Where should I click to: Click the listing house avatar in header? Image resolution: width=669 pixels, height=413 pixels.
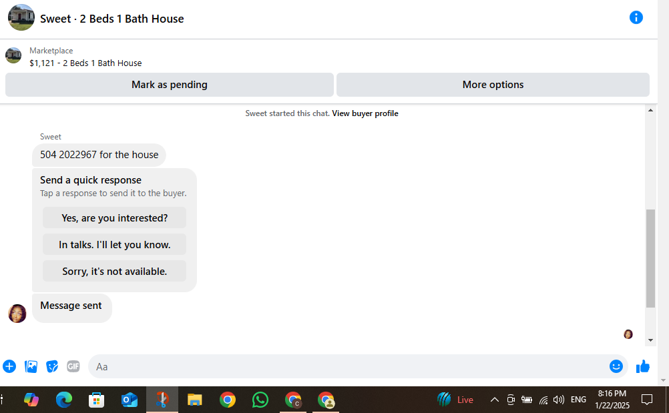pos(21,17)
